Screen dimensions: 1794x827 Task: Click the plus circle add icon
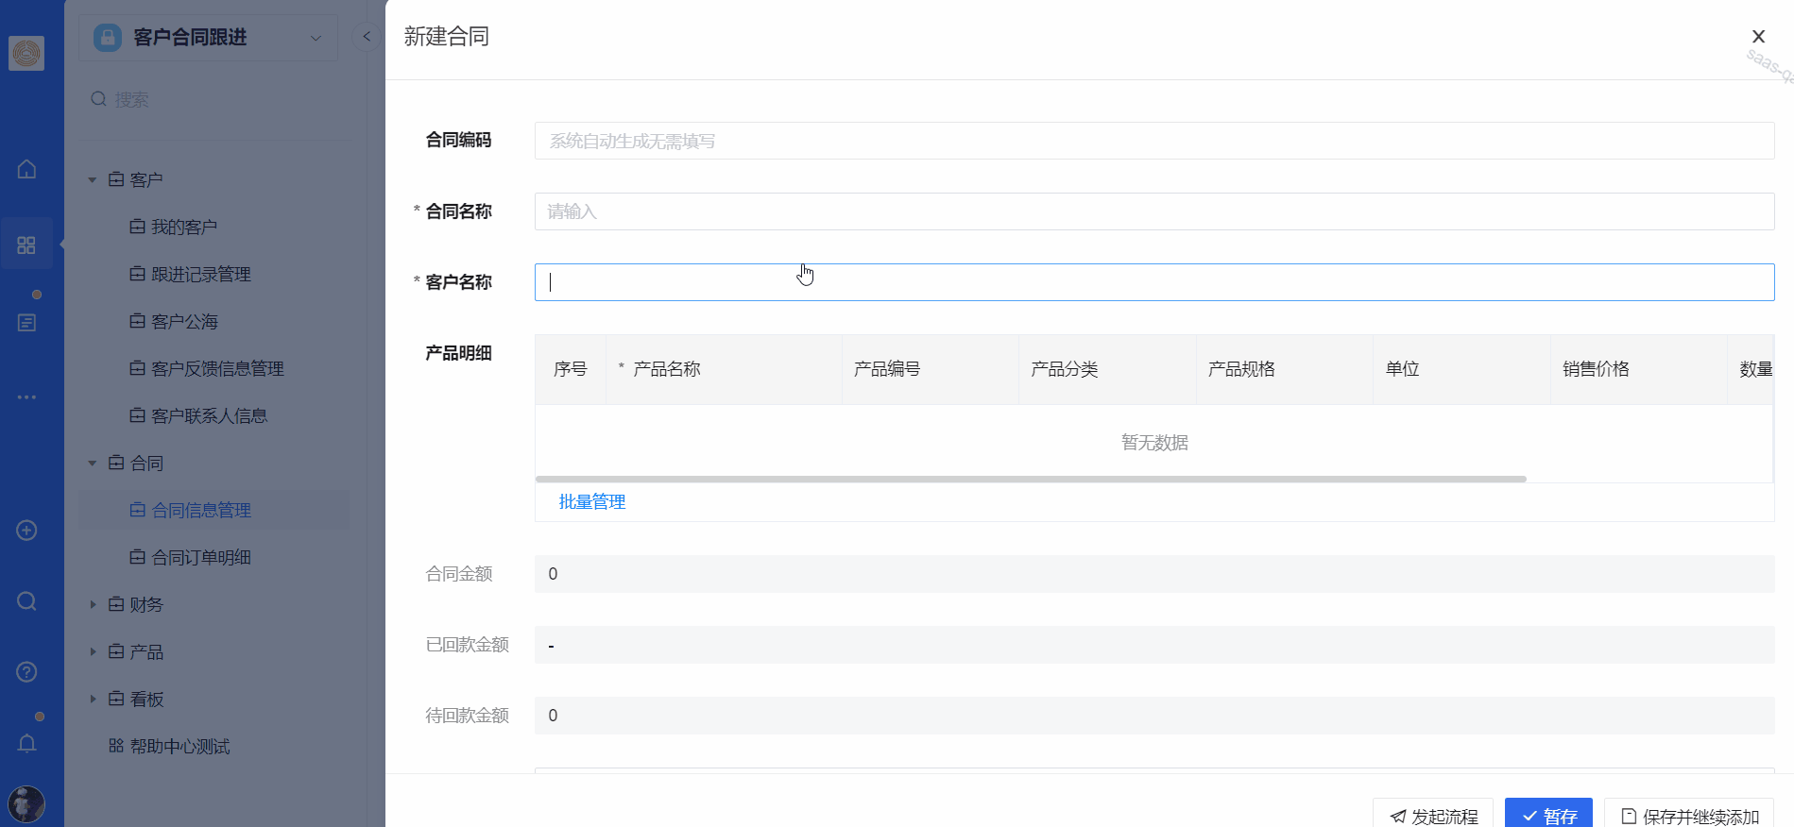26,531
